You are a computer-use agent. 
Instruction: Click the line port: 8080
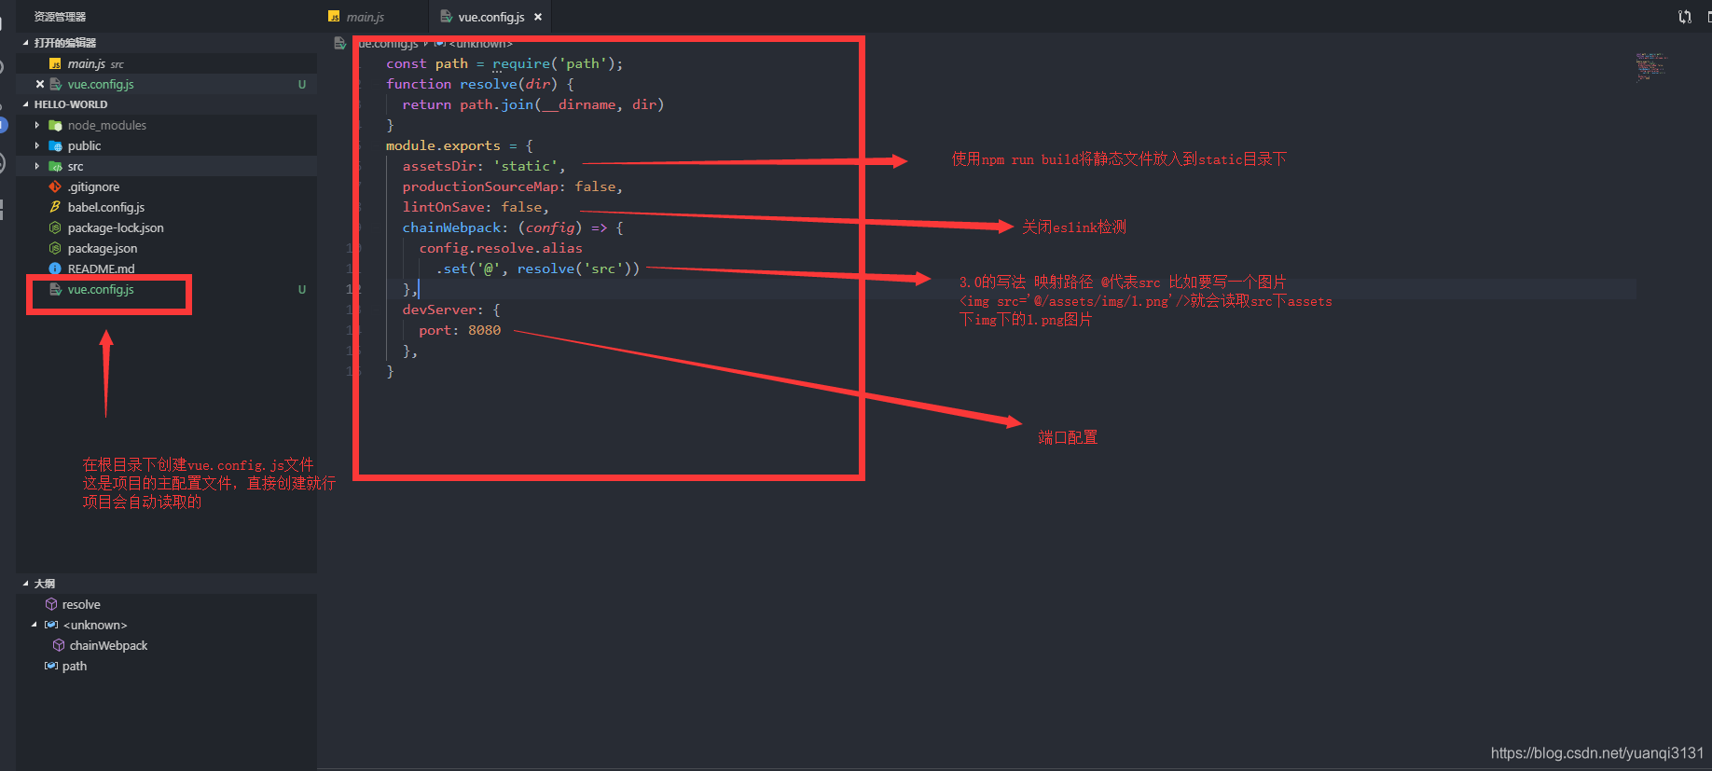point(460,330)
